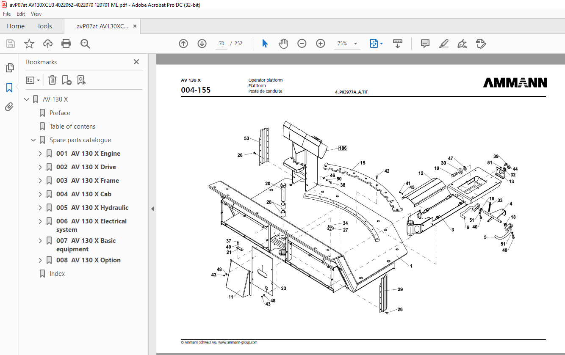Image resolution: width=565 pixels, height=355 pixels.
Task: Expand 001 AV 130 X Engine
Action: (40, 154)
